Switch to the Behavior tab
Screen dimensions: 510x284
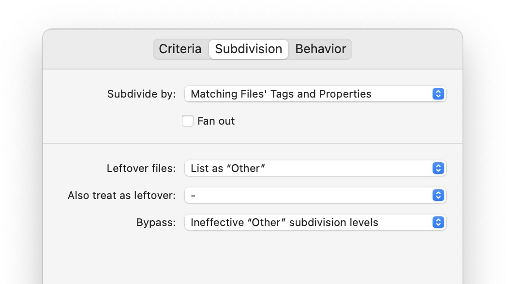pos(321,49)
